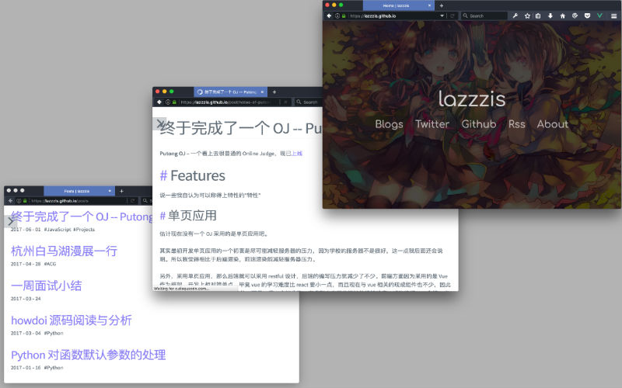This screenshot has width=622, height=388.
Task: Open the 'howdoi 源码阅读与分析' post
Action: [x=72, y=320]
